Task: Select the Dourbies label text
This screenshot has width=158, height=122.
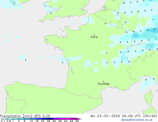Action: tap(103, 84)
